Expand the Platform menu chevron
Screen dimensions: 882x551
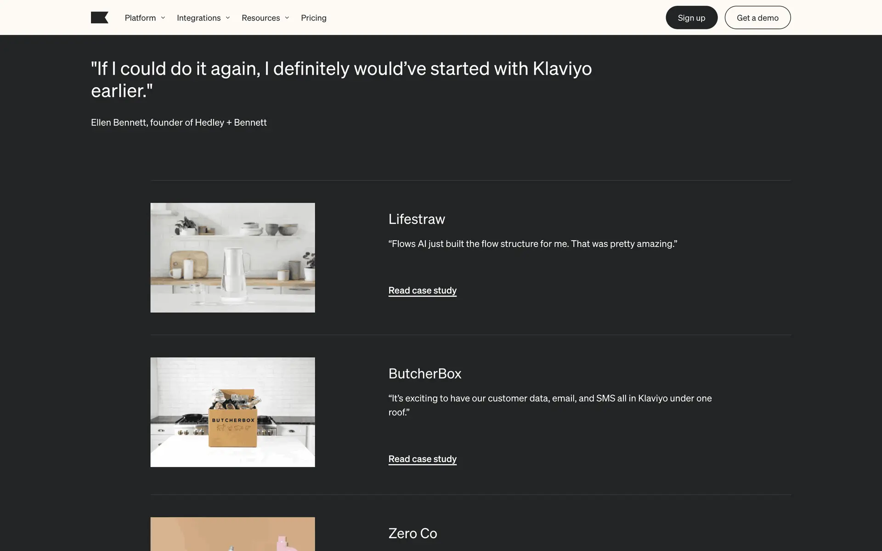[x=163, y=18]
